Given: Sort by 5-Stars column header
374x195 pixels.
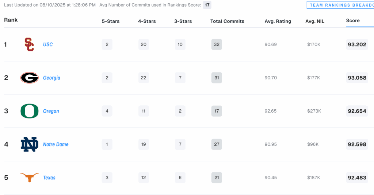Looking at the screenshot, I should pos(111,21).
